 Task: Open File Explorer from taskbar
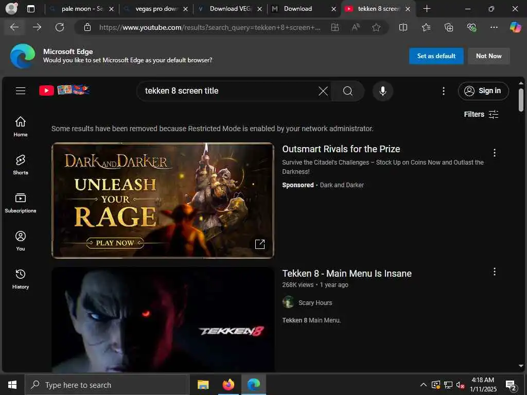coord(203,385)
